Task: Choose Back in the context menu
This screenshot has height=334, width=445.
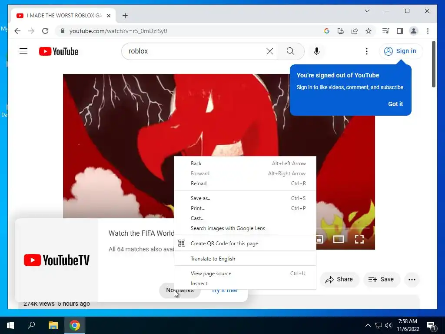Action: [245, 164]
